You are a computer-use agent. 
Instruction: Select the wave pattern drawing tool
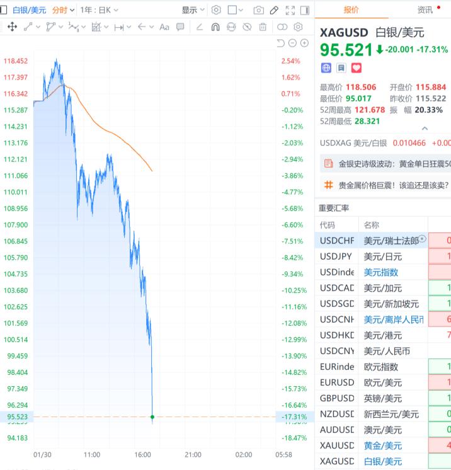tap(74, 27)
